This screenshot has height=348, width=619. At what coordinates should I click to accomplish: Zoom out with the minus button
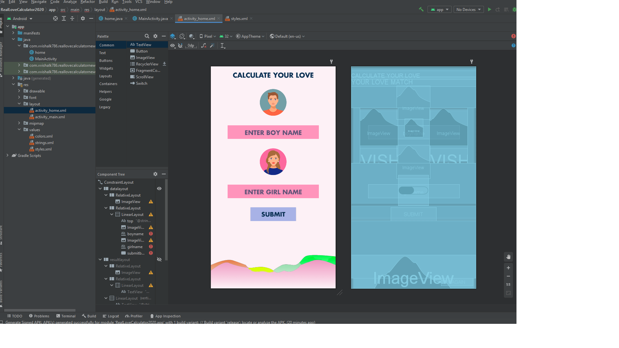508,276
